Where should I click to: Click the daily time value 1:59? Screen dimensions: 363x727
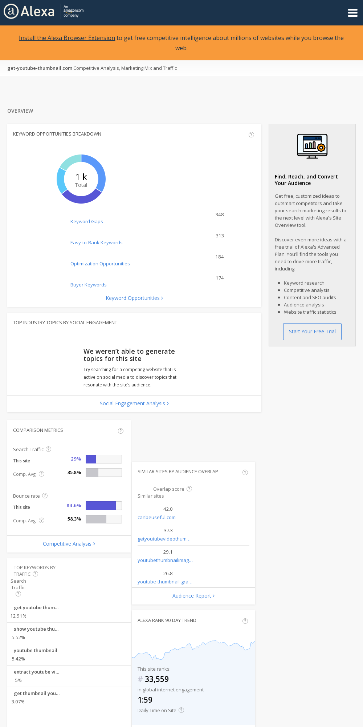145,700
